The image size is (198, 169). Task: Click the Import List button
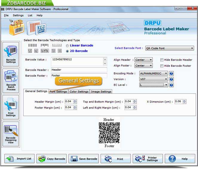(x=19, y=159)
